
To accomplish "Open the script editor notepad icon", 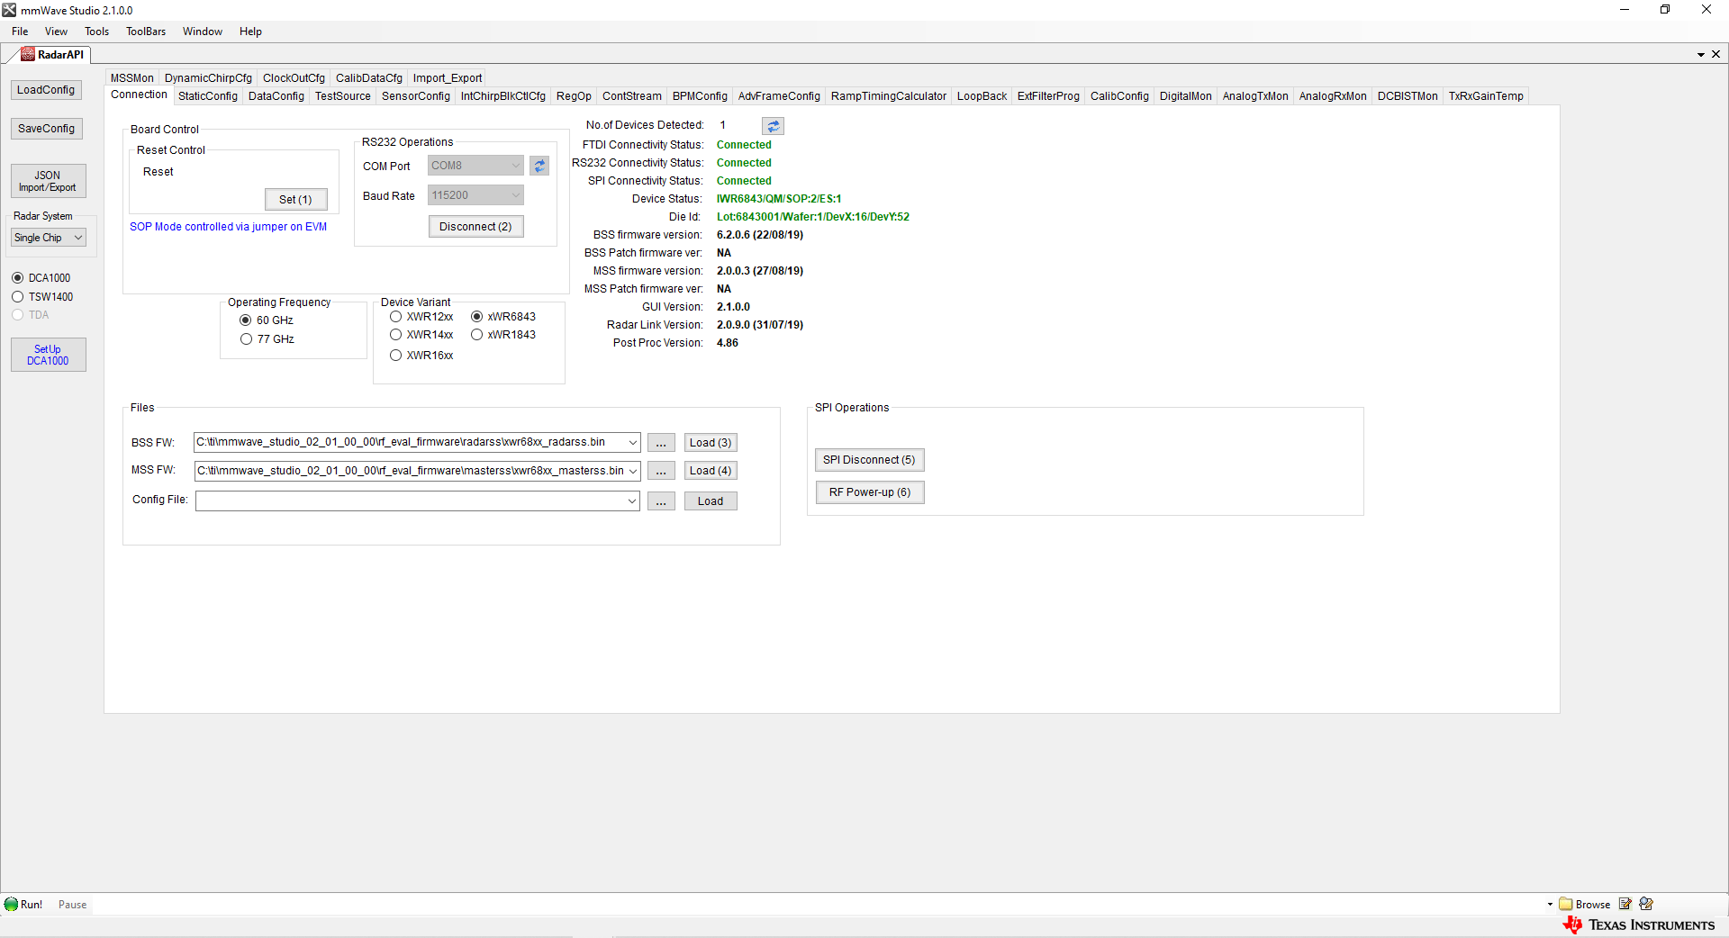I will click(1625, 904).
